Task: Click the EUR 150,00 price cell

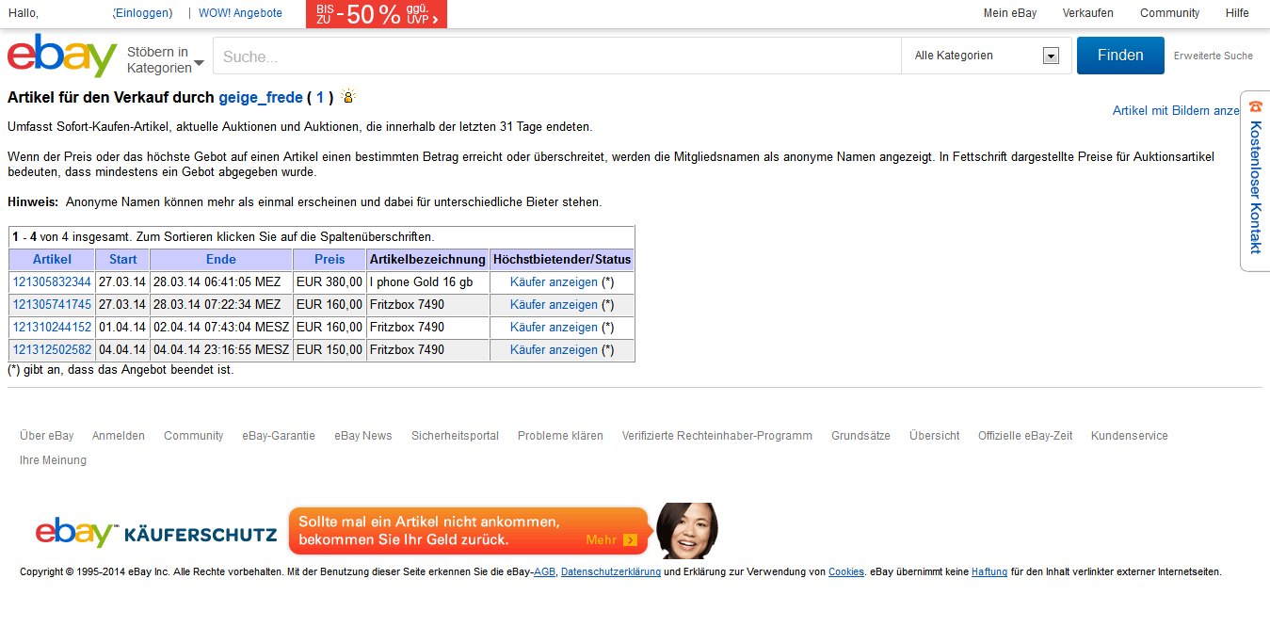Action: tap(330, 349)
